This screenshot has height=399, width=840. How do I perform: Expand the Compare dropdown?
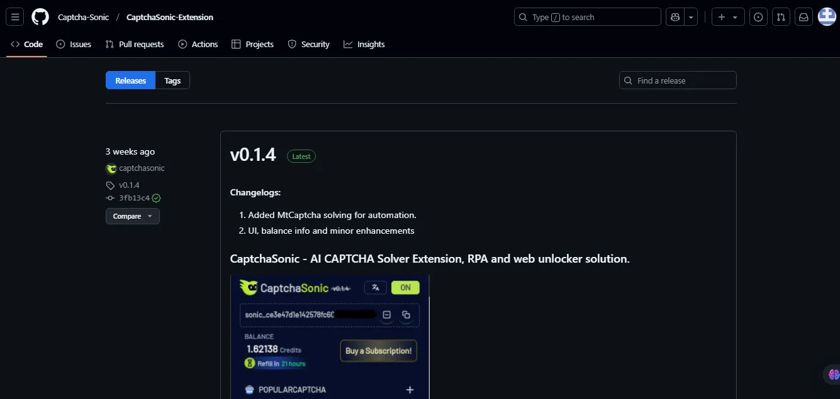[132, 216]
